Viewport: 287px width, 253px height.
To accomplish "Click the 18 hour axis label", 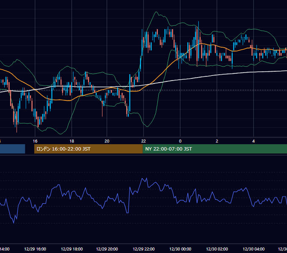I will click(72, 141).
